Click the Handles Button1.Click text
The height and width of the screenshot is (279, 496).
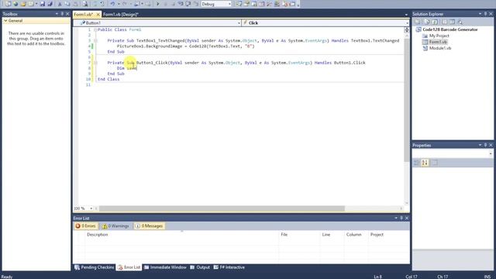coord(339,63)
